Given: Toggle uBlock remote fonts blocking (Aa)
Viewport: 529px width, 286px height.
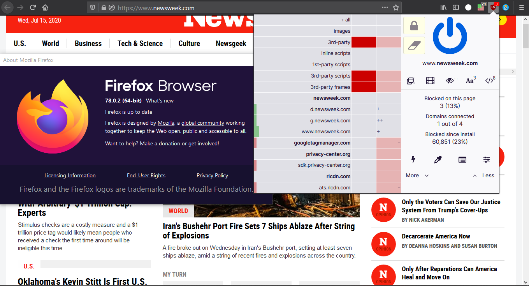Looking at the screenshot, I should 471,81.
